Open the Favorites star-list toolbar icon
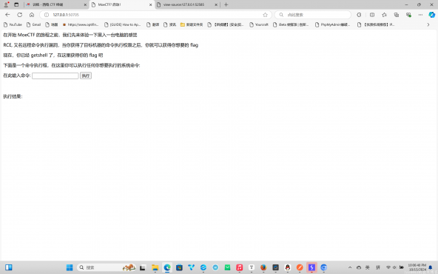 tap(385, 15)
